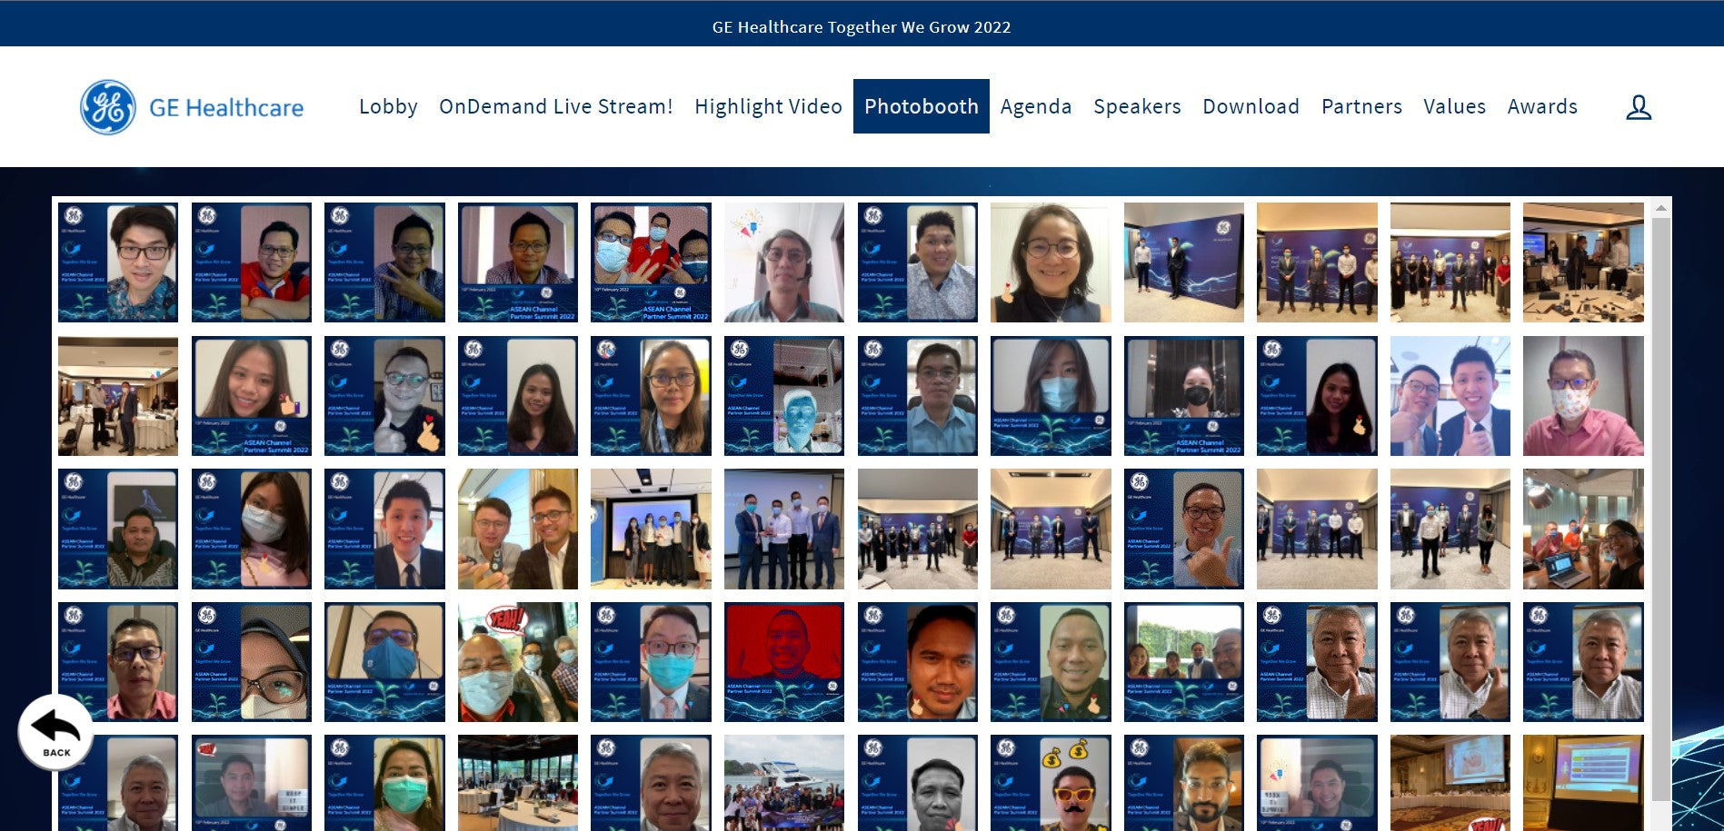The height and width of the screenshot is (831, 1724).
Task: Select the Photobooth tab
Action: 921,107
